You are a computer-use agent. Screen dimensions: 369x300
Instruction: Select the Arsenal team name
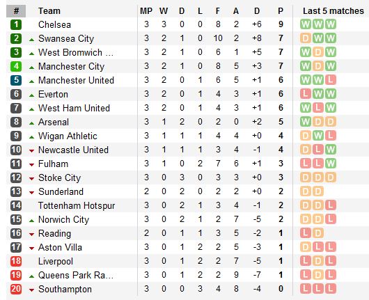coord(54,122)
